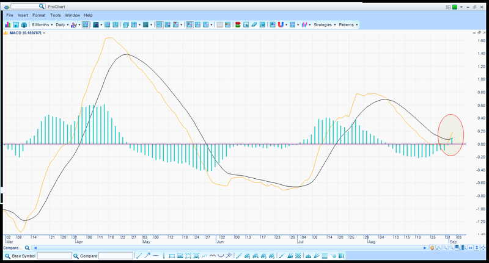Open the chart type dropdown arrow
Screen dimensions: 489x263
coord(79,25)
